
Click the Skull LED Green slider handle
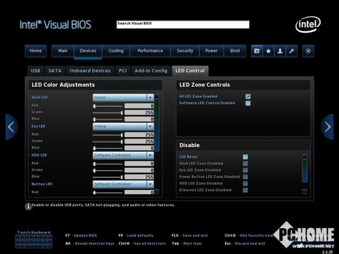click(x=121, y=112)
